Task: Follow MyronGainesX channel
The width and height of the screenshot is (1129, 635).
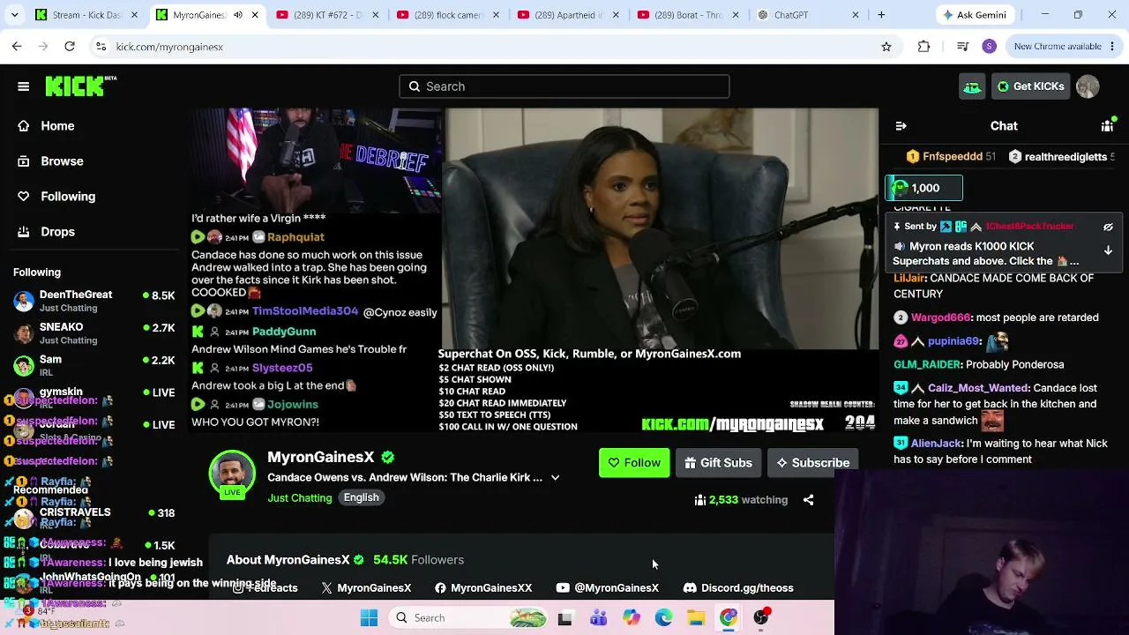Action: (x=634, y=463)
